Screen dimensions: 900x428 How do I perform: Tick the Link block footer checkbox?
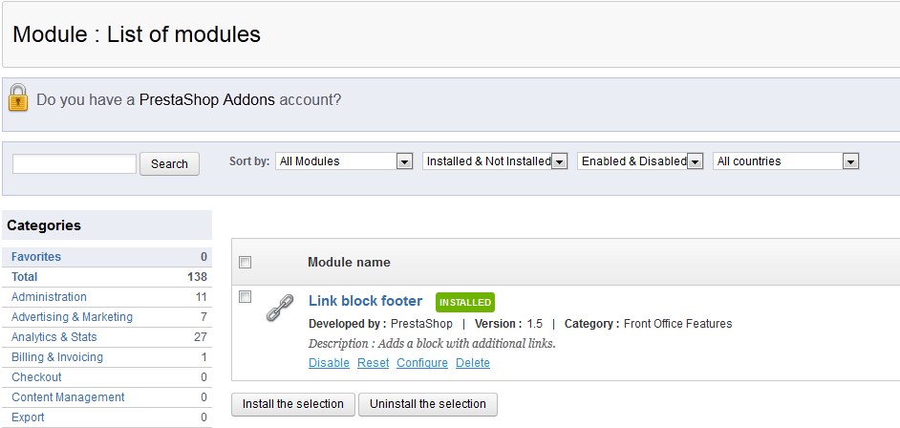tap(246, 297)
